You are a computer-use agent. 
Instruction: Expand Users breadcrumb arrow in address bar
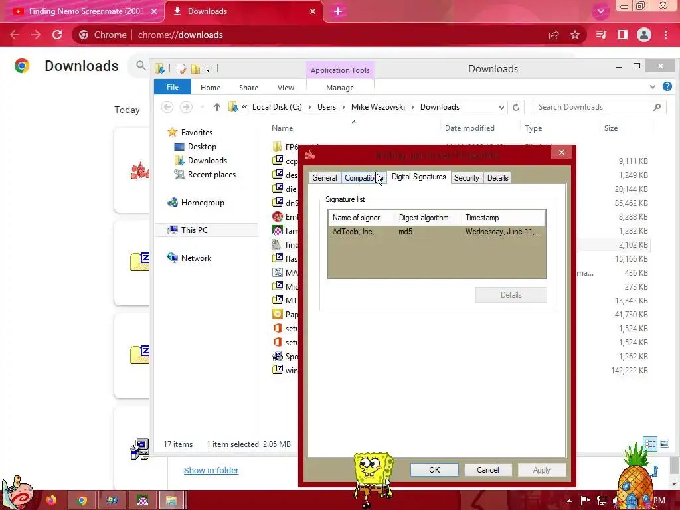[343, 107]
